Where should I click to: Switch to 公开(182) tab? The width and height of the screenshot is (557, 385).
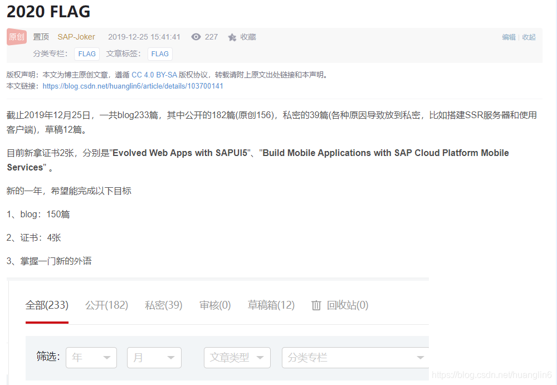[x=106, y=305]
